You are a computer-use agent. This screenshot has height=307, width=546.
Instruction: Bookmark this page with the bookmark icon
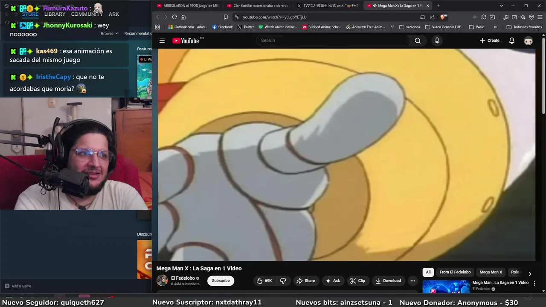[x=226, y=17]
